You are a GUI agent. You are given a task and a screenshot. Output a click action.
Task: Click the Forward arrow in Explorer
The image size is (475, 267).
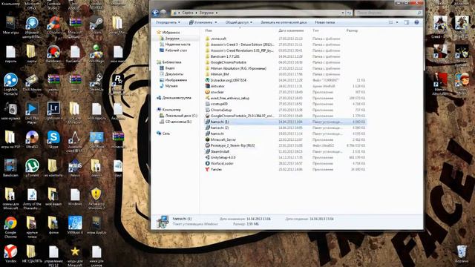point(163,13)
